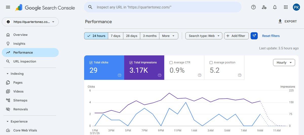
Task: Open the hamburger main menu
Action: coord(8,7)
